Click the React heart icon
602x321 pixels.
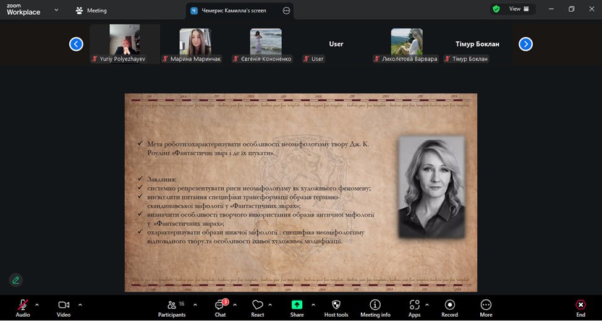tap(258, 306)
